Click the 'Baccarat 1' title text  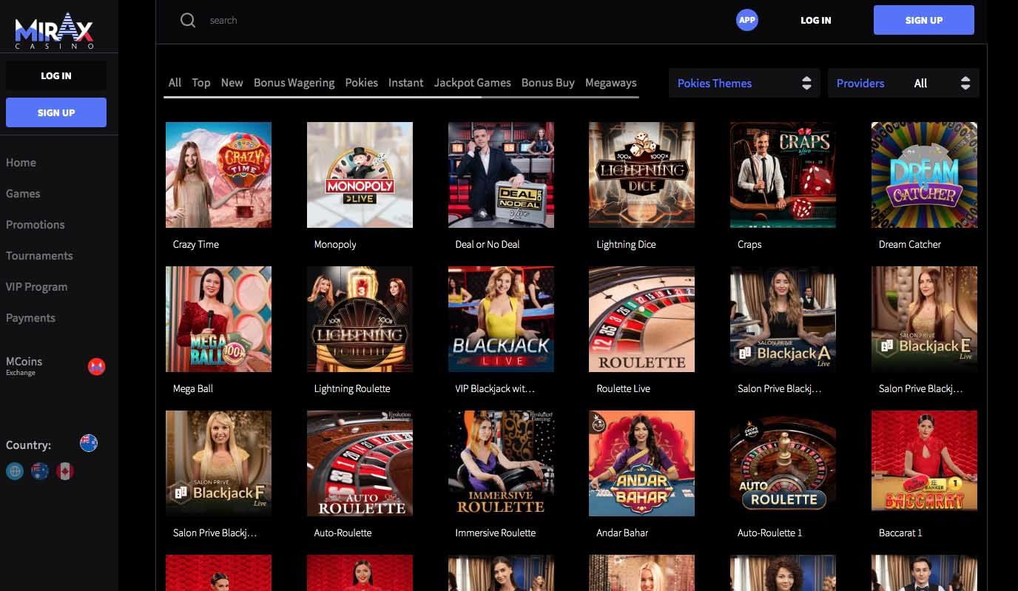(x=900, y=533)
